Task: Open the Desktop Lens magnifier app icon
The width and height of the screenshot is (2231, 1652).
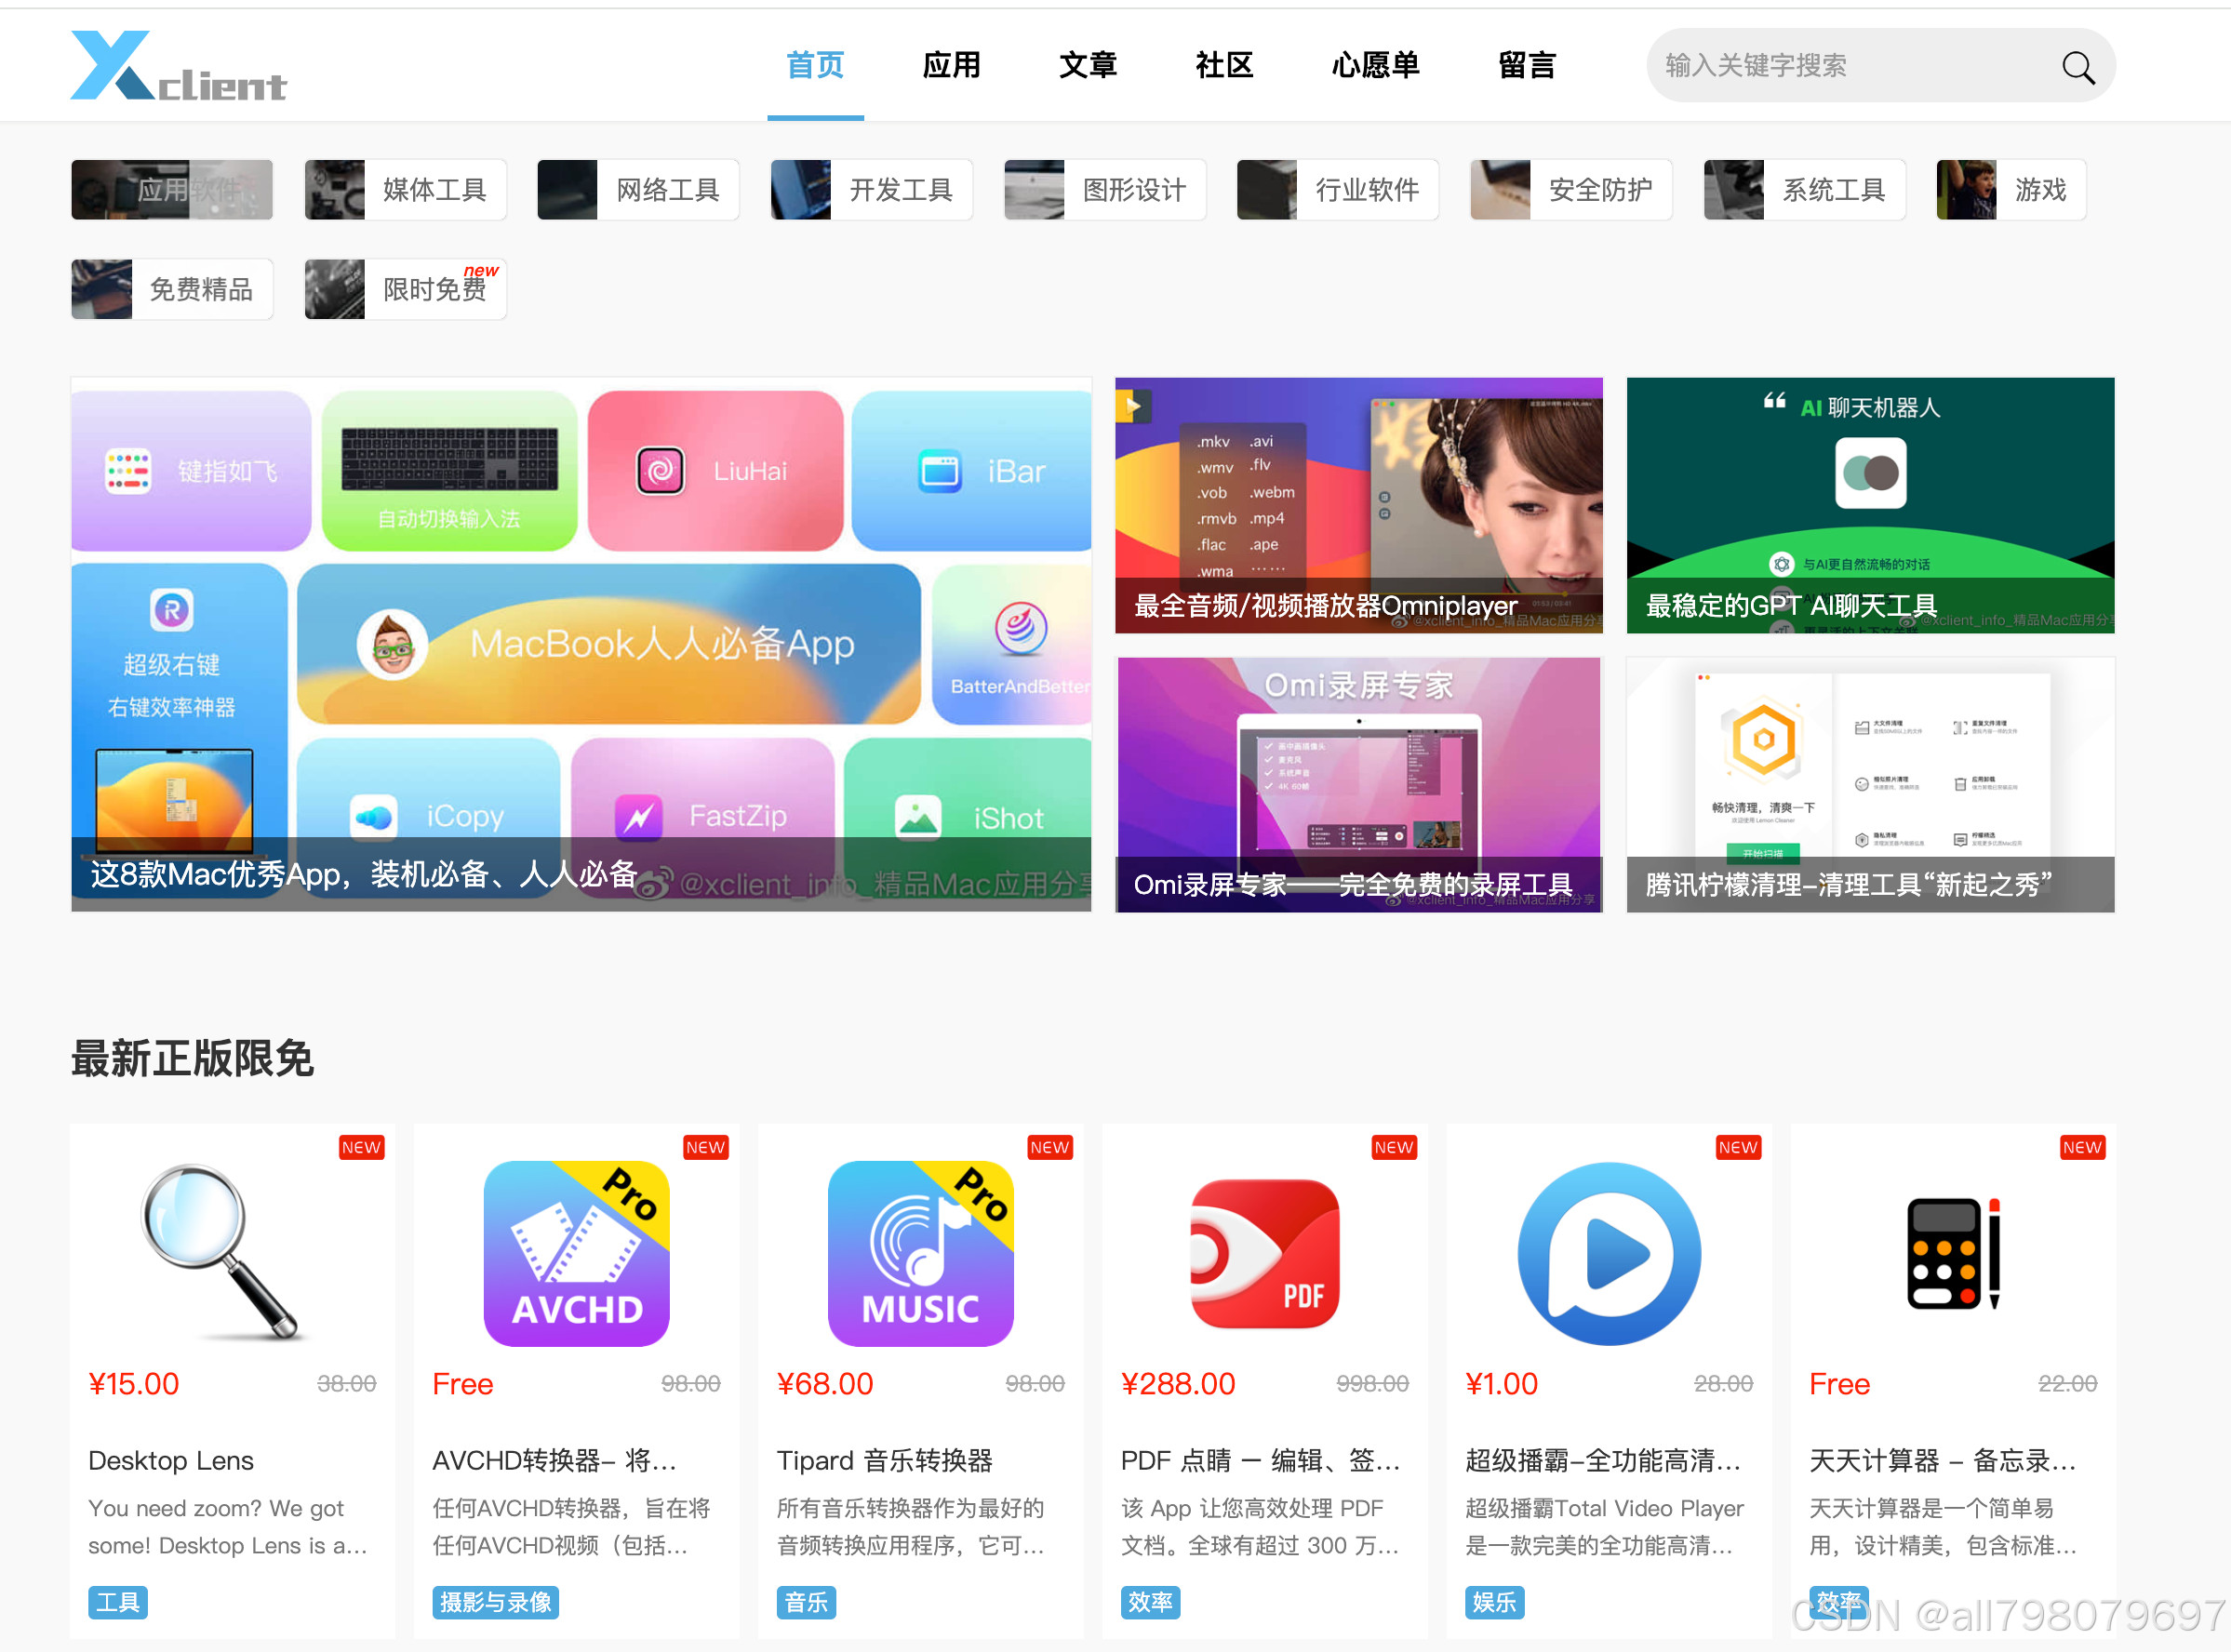Action: [x=222, y=1251]
